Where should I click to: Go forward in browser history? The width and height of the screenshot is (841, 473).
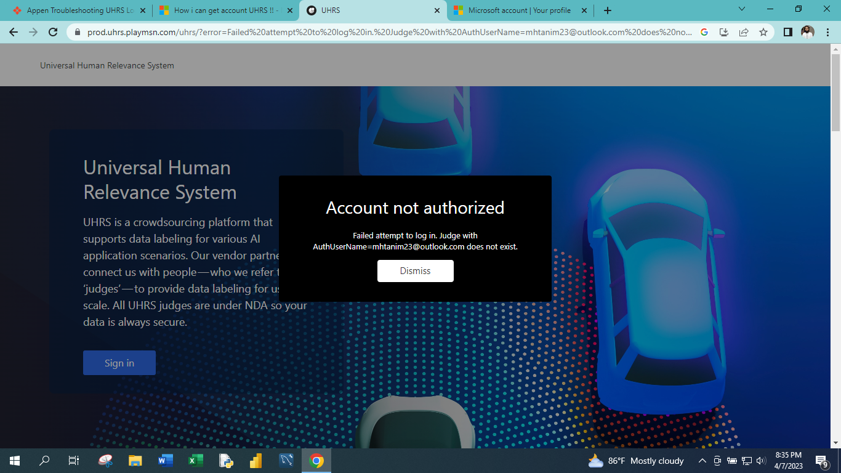click(33, 32)
